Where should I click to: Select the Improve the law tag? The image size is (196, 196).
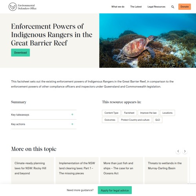[x=148, y=113]
